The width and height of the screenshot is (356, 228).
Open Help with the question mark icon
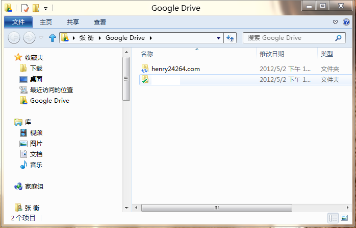[x=346, y=22]
